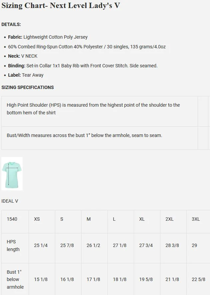Screen dimensions: 210x295
Task: Click the DETAILS heading
Action: pos(11,24)
